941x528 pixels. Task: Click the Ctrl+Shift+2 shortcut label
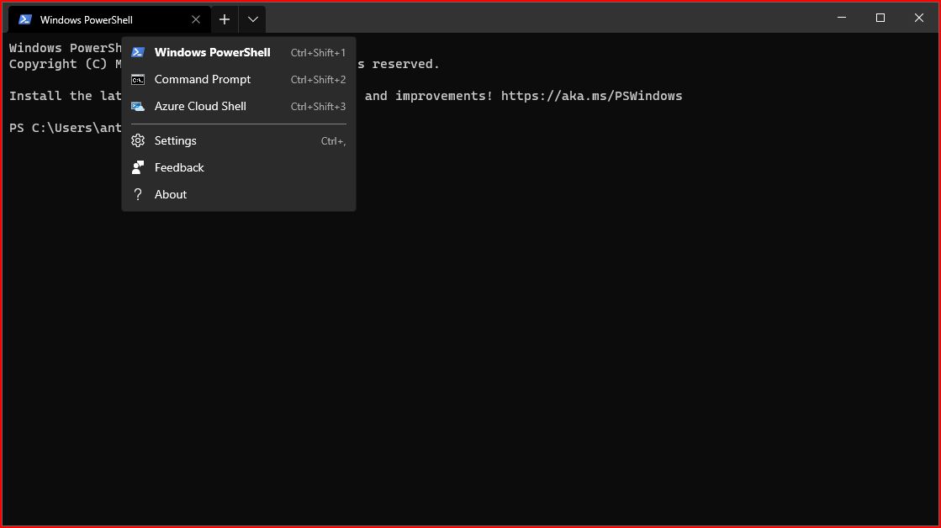click(x=318, y=80)
